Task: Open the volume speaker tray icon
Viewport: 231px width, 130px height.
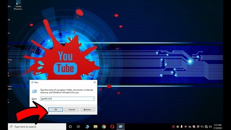Action: tap(210, 127)
